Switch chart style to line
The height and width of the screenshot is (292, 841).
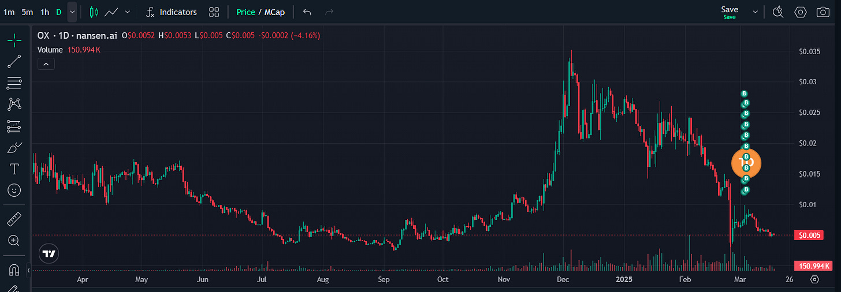click(x=112, y=12)
